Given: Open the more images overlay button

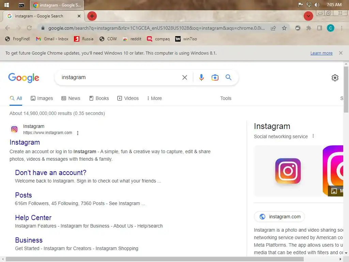Looking at the screenshot, I should coord(336,191).
